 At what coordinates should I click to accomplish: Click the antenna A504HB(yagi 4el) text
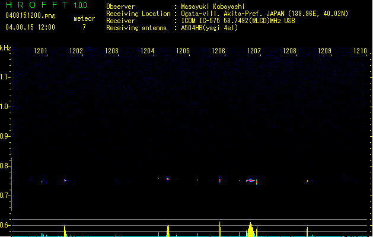pos(209,28)
